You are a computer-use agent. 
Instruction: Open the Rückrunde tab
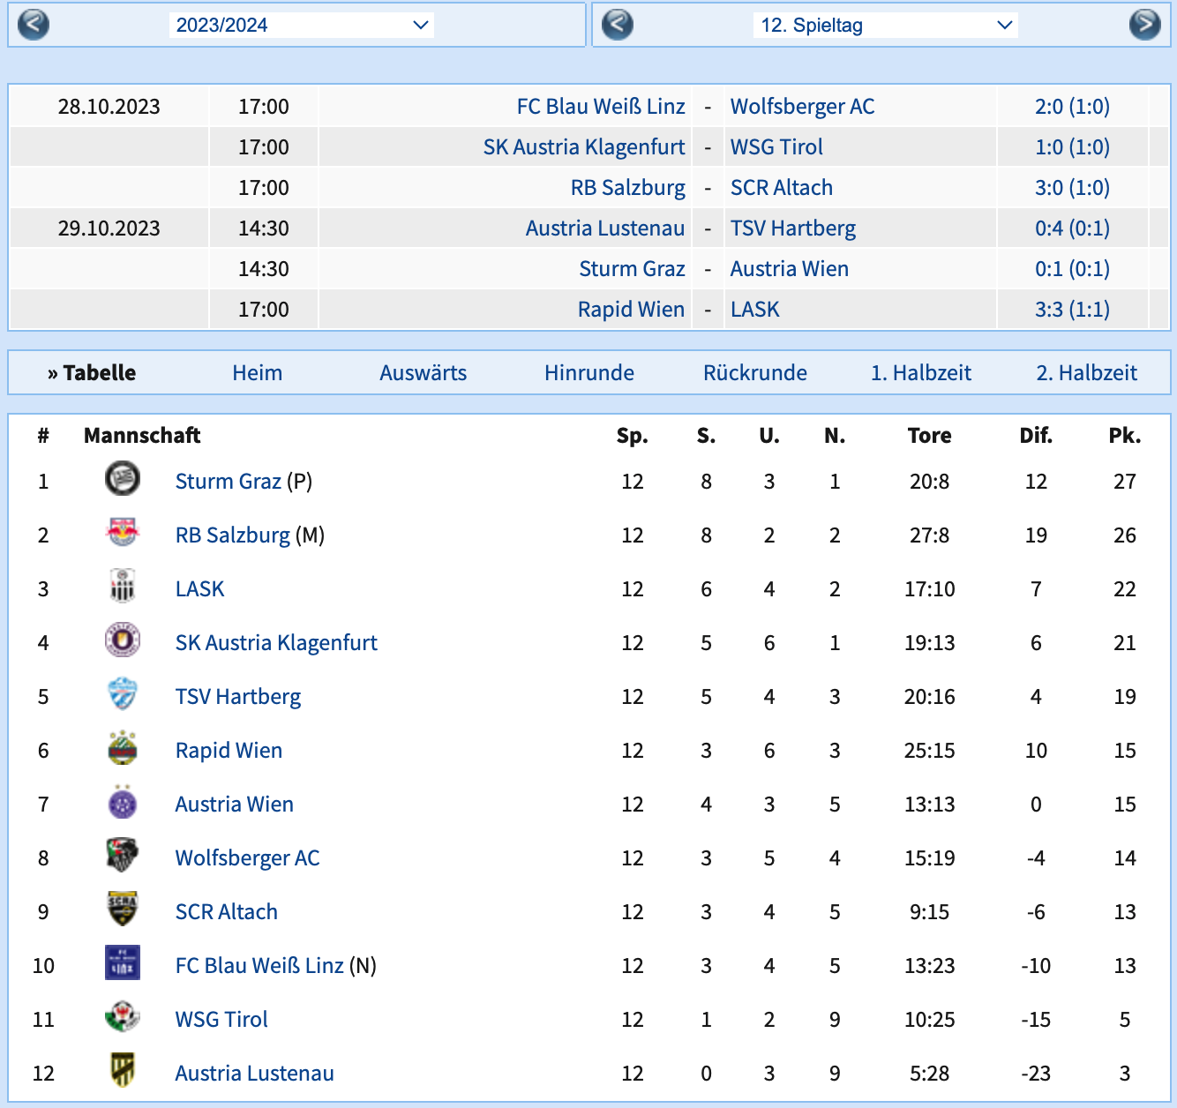[755, 373]
